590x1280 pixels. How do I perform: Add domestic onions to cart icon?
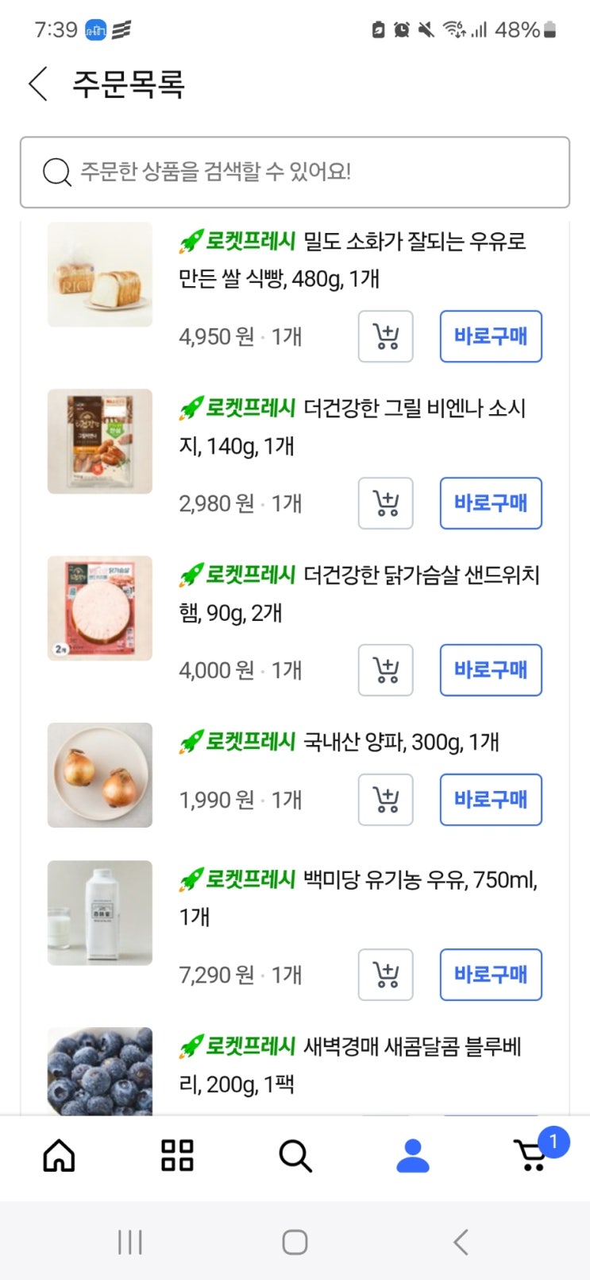(386, 800)
